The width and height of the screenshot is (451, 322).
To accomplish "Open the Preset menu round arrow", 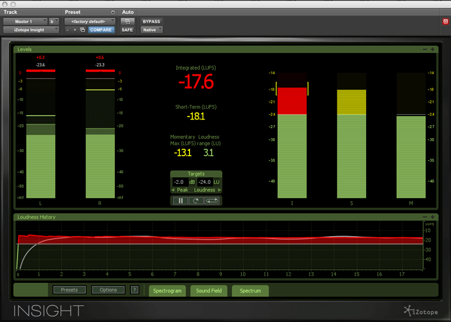I will pos(113,13).
